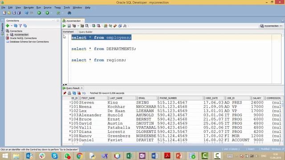Pin the query result with red pushpin

click(x=65, y=93)
